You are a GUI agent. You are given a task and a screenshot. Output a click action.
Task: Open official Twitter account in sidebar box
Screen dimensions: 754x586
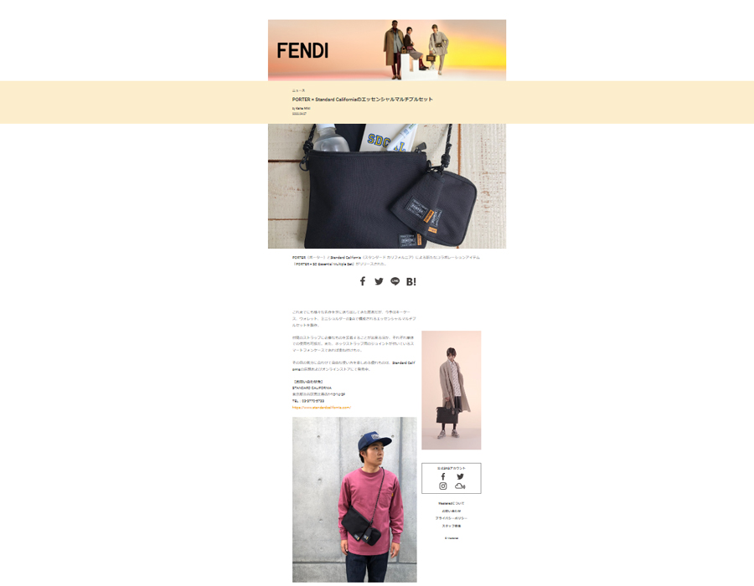(460, 476)
